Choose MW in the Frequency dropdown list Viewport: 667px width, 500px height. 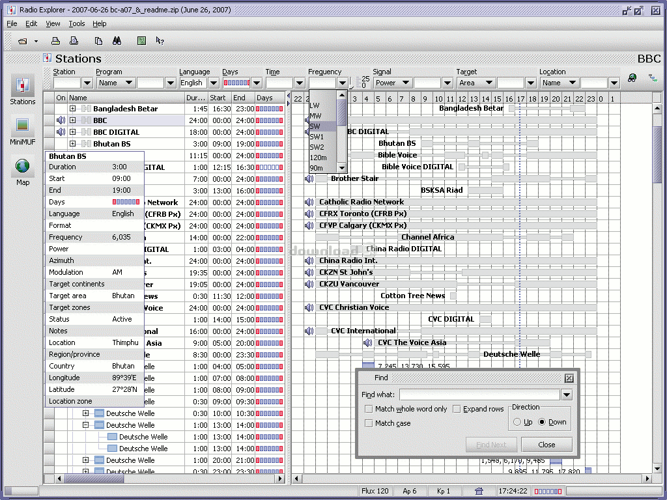(x=323, y=116)
